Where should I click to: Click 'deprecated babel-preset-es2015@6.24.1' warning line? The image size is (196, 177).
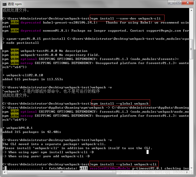click(x=96, y=23)
